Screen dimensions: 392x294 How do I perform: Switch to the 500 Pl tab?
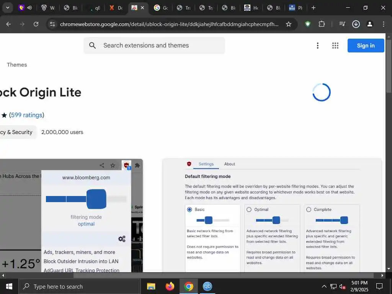click(x=296, y=8)
